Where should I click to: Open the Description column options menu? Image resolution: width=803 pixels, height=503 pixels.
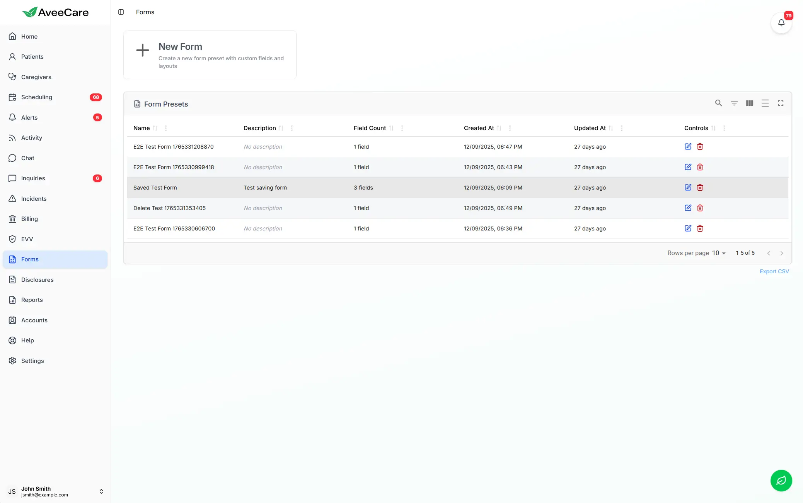pos(292,128)
